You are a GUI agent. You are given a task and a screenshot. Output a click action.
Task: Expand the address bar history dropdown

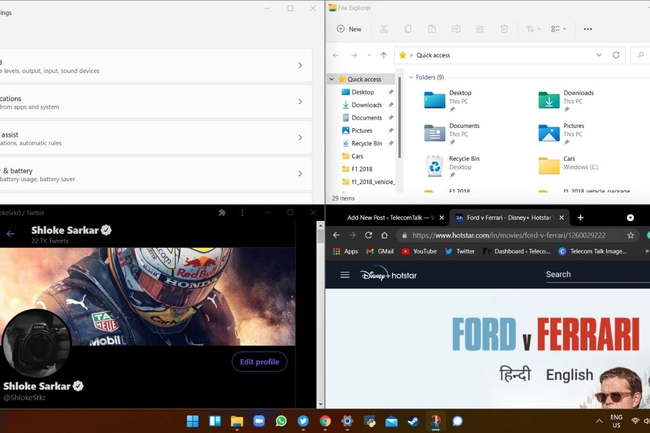tap(599, 55)
